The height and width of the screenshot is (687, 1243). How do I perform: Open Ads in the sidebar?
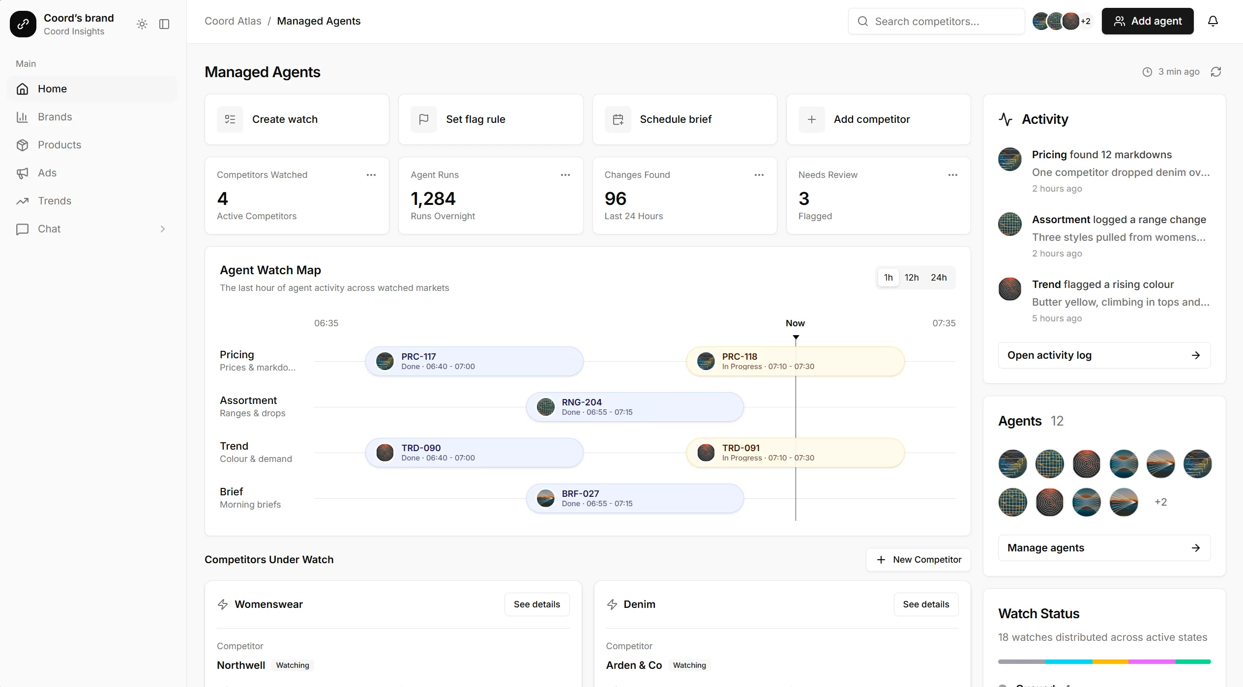[92, 173]
